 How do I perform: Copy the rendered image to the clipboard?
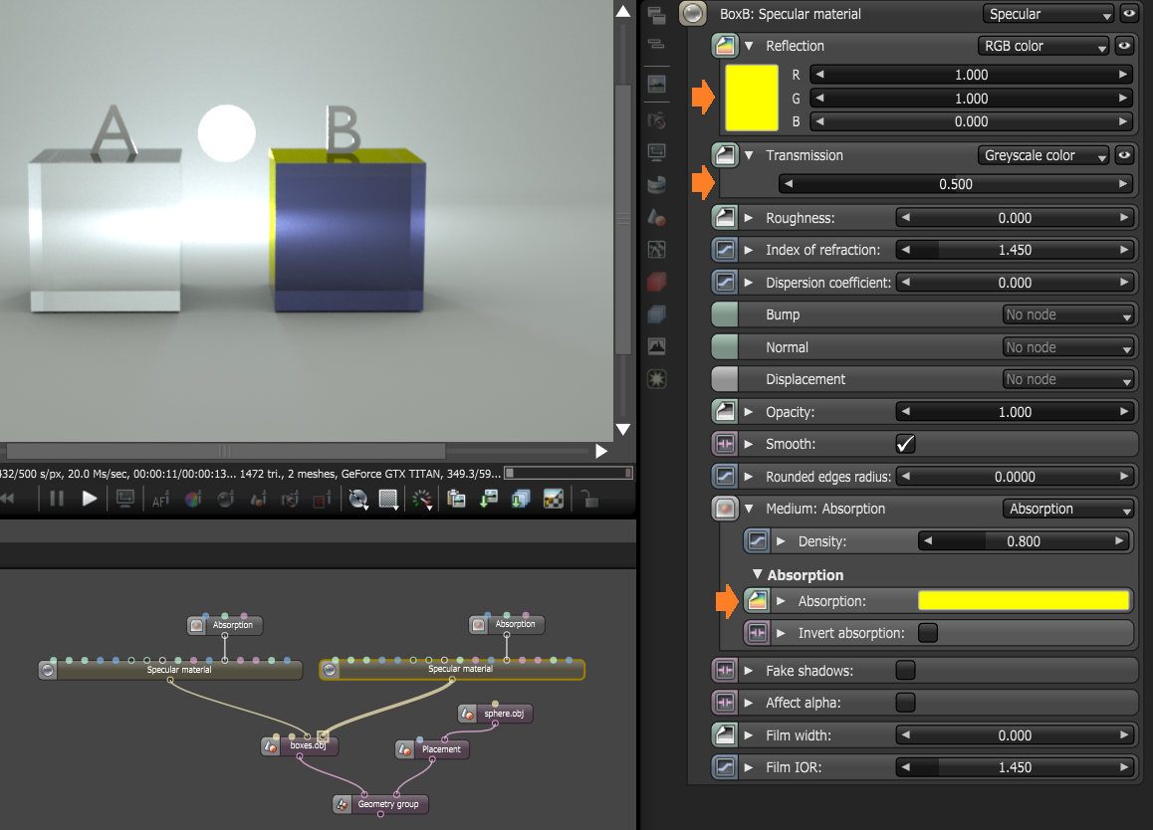456,499
